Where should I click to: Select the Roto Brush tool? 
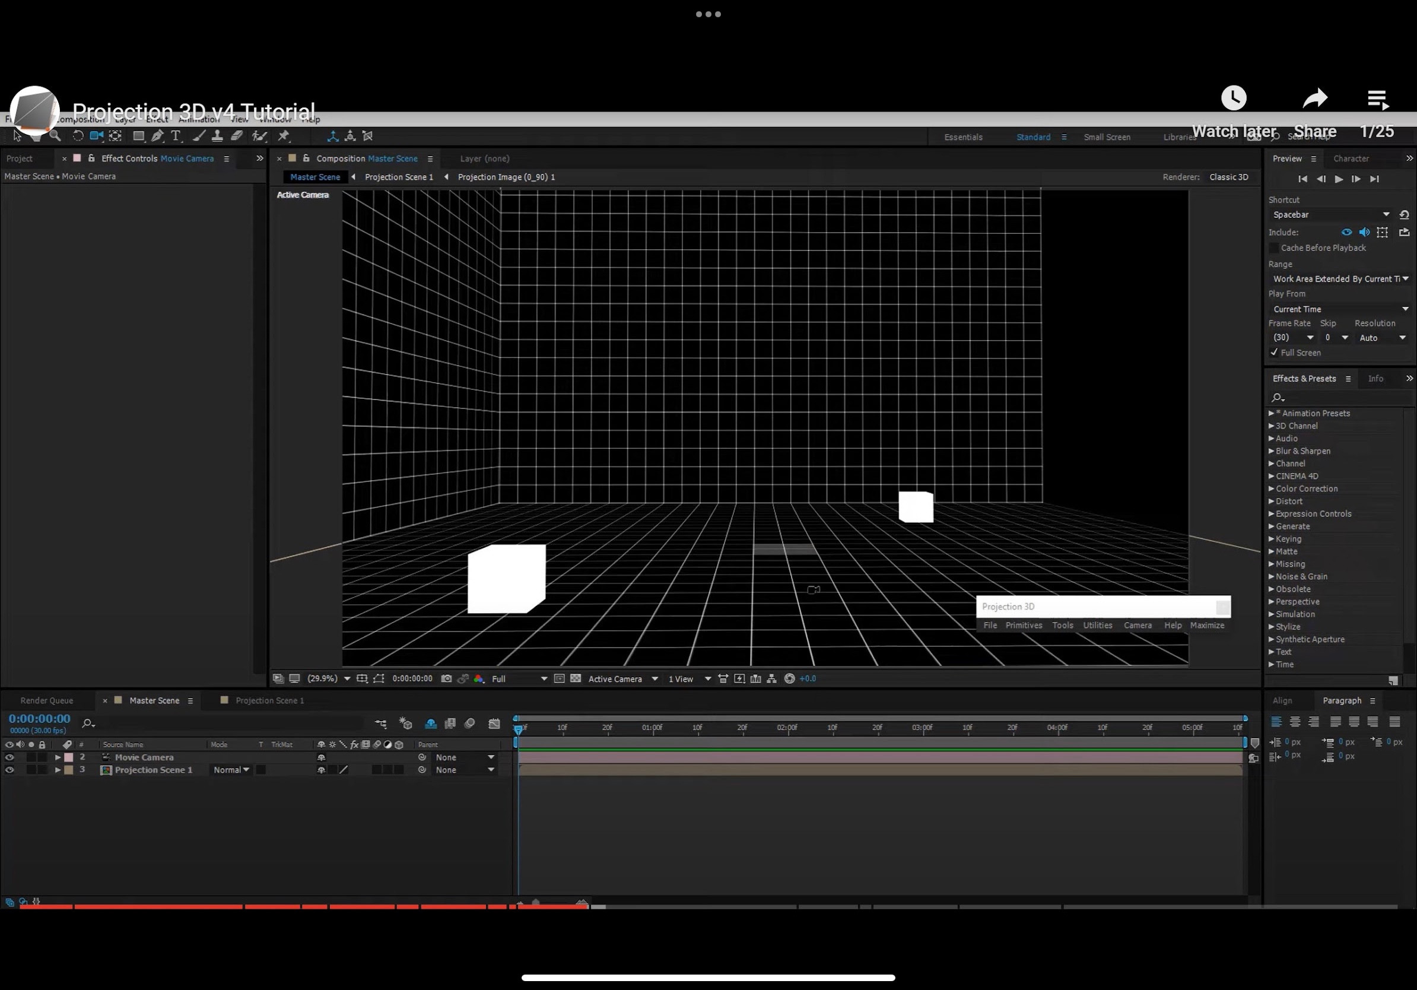[x=260, y=136]
